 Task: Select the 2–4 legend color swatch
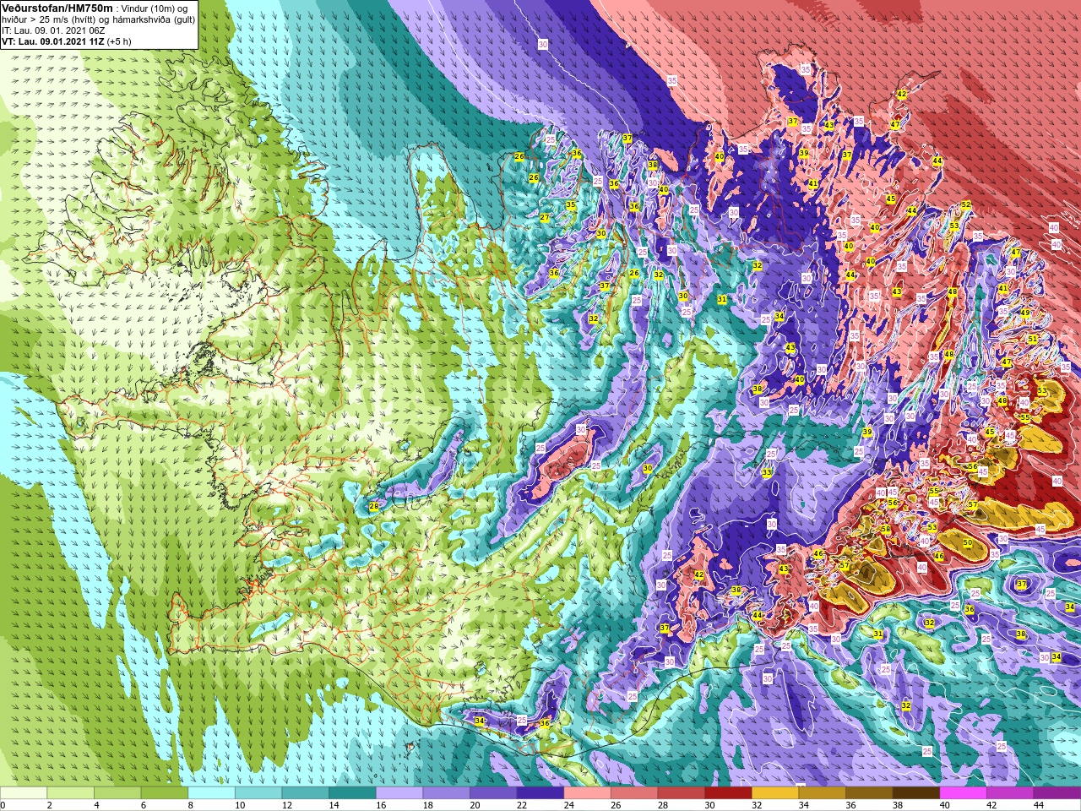coord(71,793)
